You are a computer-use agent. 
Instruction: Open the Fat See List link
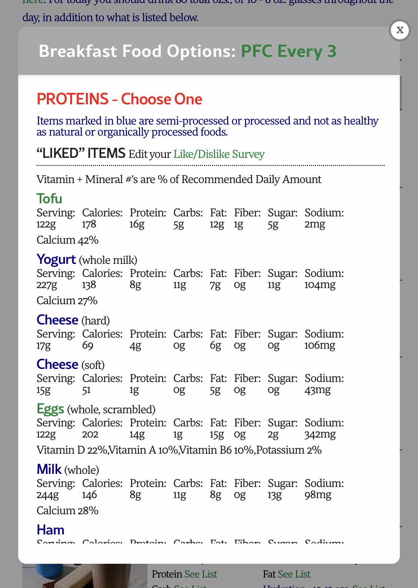click(294, 574)
